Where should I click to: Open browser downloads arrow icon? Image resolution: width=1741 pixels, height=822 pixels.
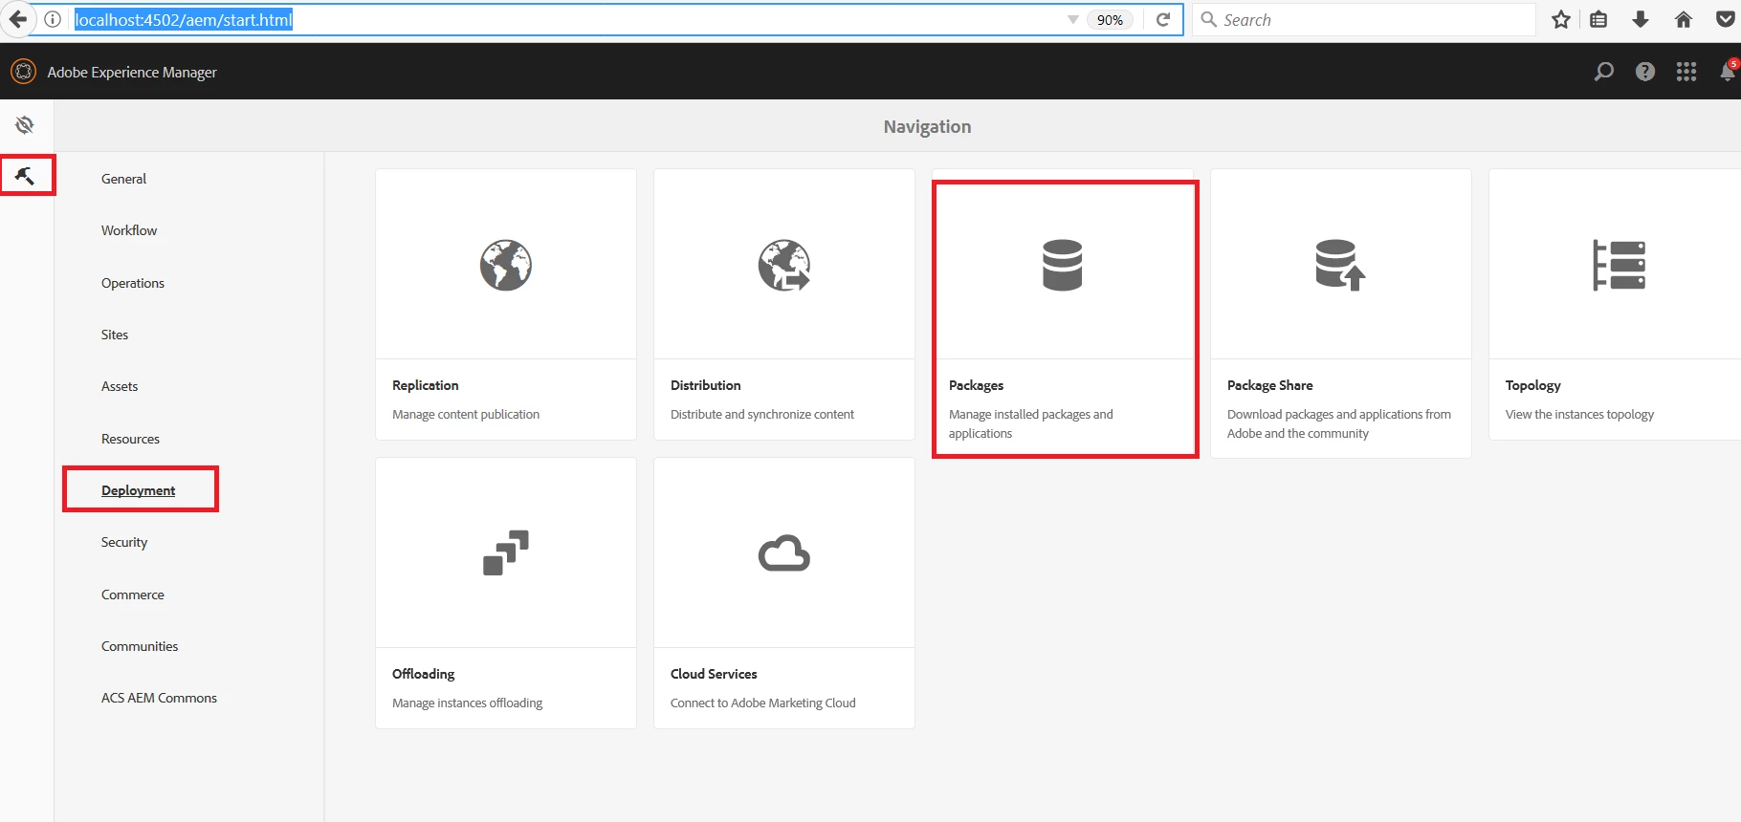pos(1641,19)
